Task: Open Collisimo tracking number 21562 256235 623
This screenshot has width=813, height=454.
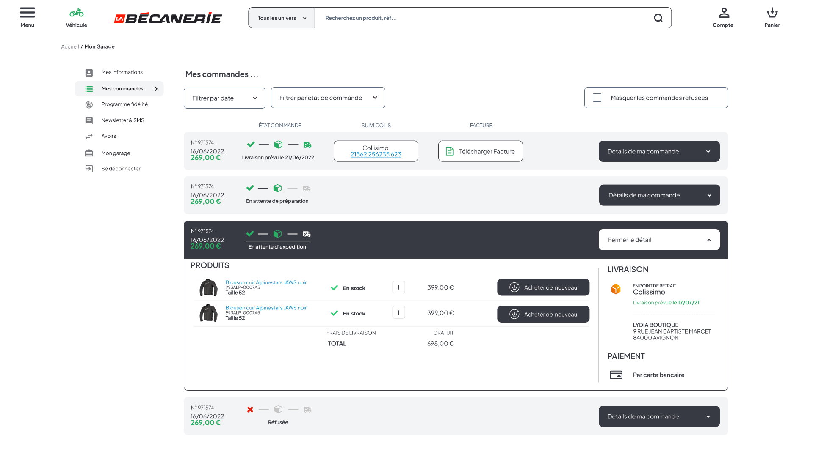Action: click(x=376, y=155)
